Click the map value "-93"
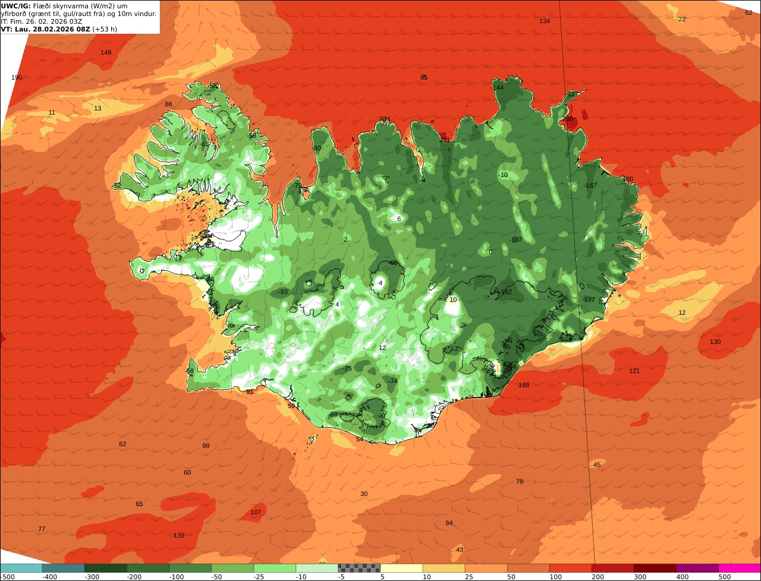The image size is (761, 581). [x=283, y=292]
